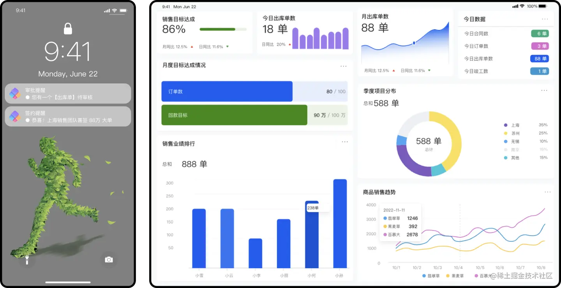Select the 小雪 bar in the sales ranking
Image resolution: width=561 pixels, height=288 pixels.
click(199, 238)
